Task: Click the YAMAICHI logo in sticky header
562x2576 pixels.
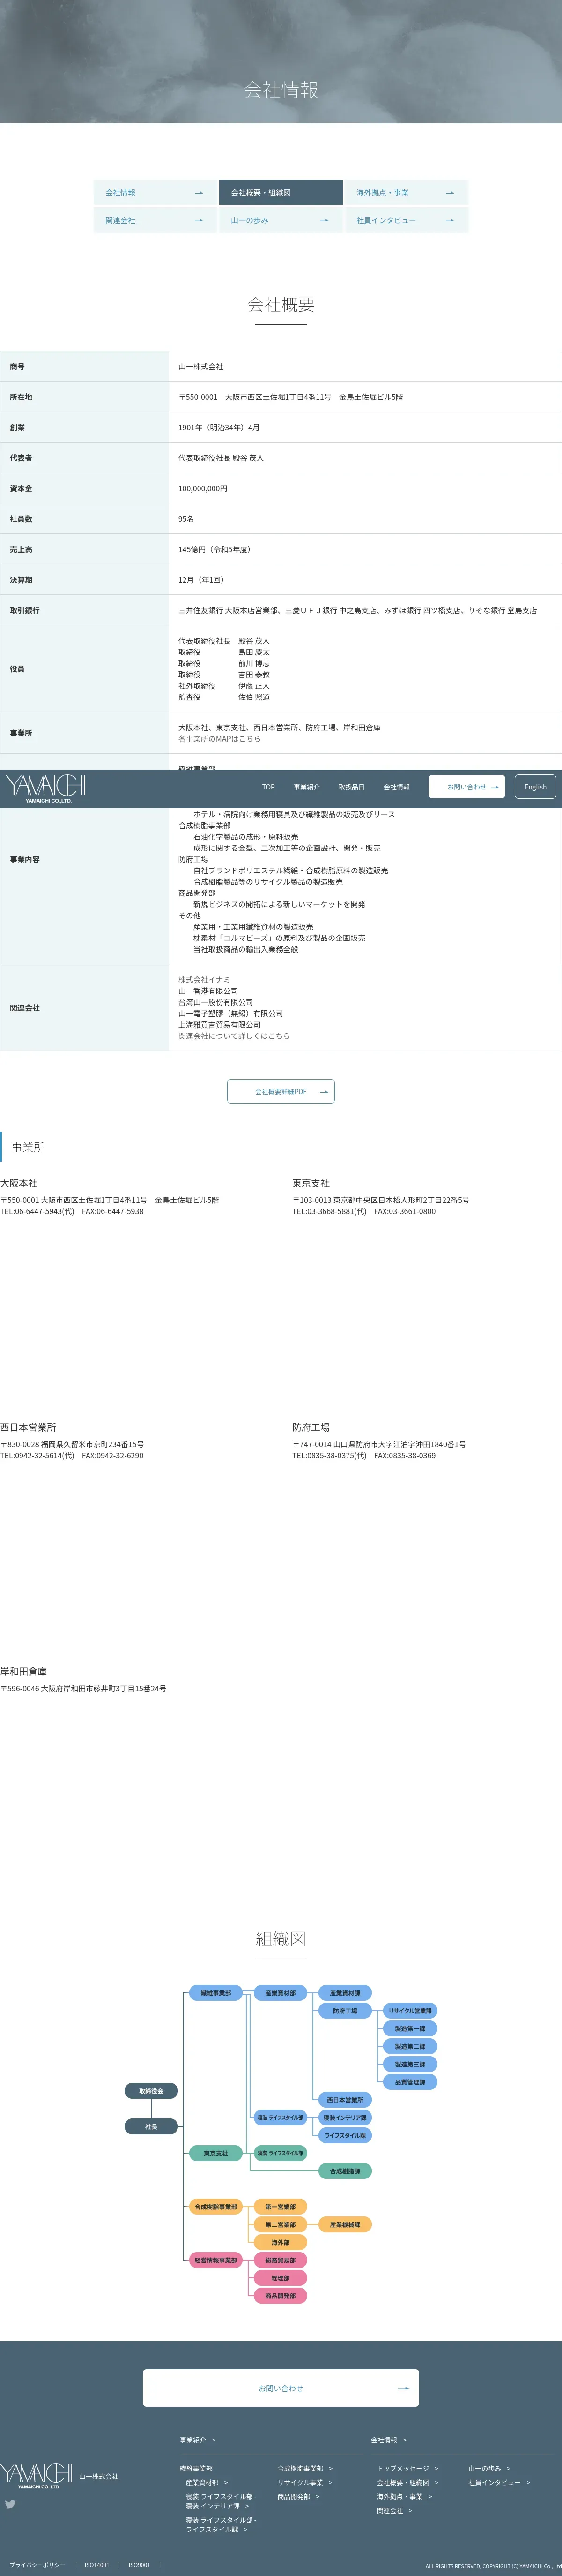Action: coord(46,788)
